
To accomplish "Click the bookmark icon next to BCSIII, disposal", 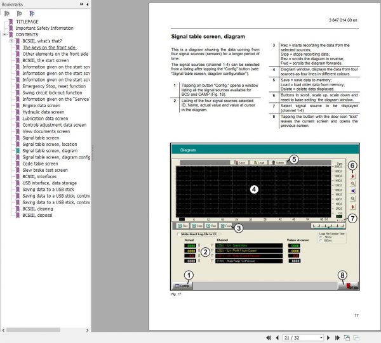I will tap(18, 215).
